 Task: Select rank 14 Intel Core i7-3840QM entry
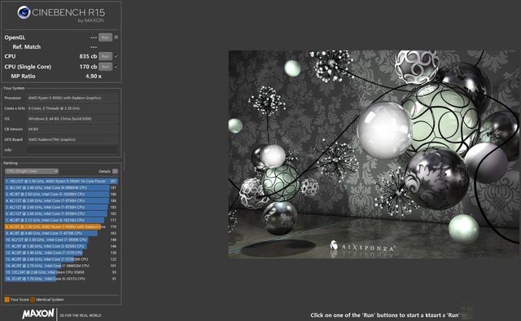pos(61,266)
